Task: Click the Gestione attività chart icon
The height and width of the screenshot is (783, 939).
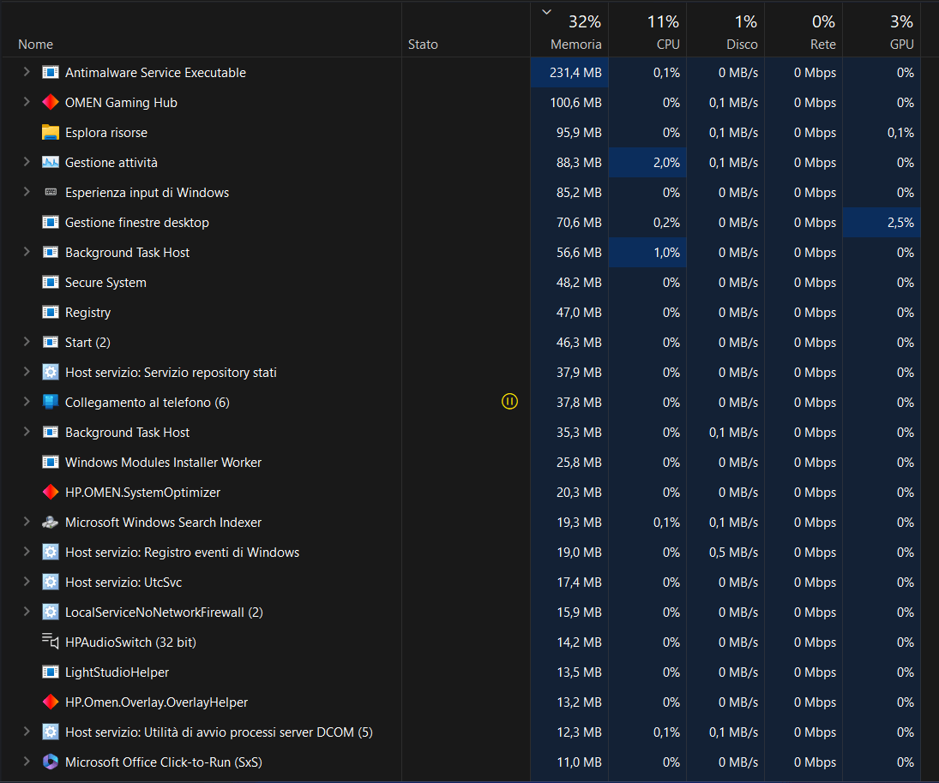Action: [x=51, y=162]
